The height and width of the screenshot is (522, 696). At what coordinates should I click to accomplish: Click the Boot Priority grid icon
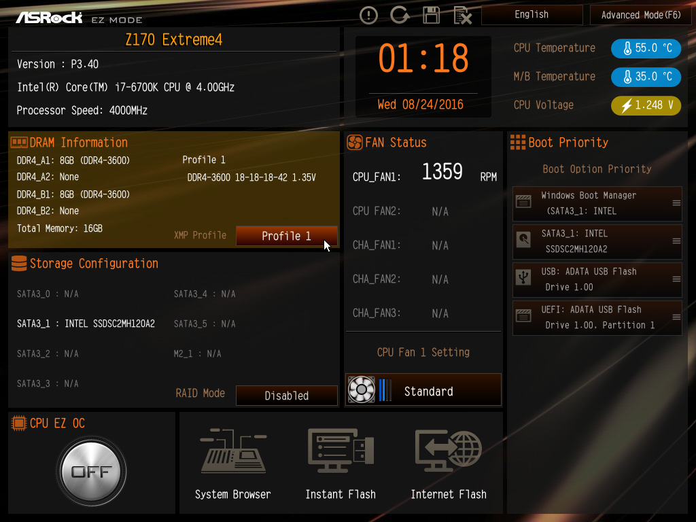[518, 143]
